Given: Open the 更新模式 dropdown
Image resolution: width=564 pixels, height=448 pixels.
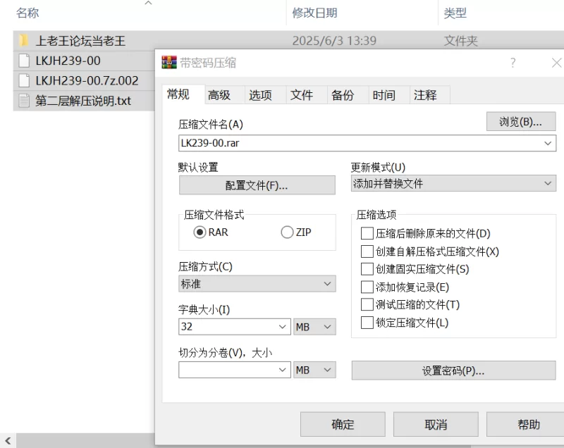Looking at the screenshot, I should [453, 184].
